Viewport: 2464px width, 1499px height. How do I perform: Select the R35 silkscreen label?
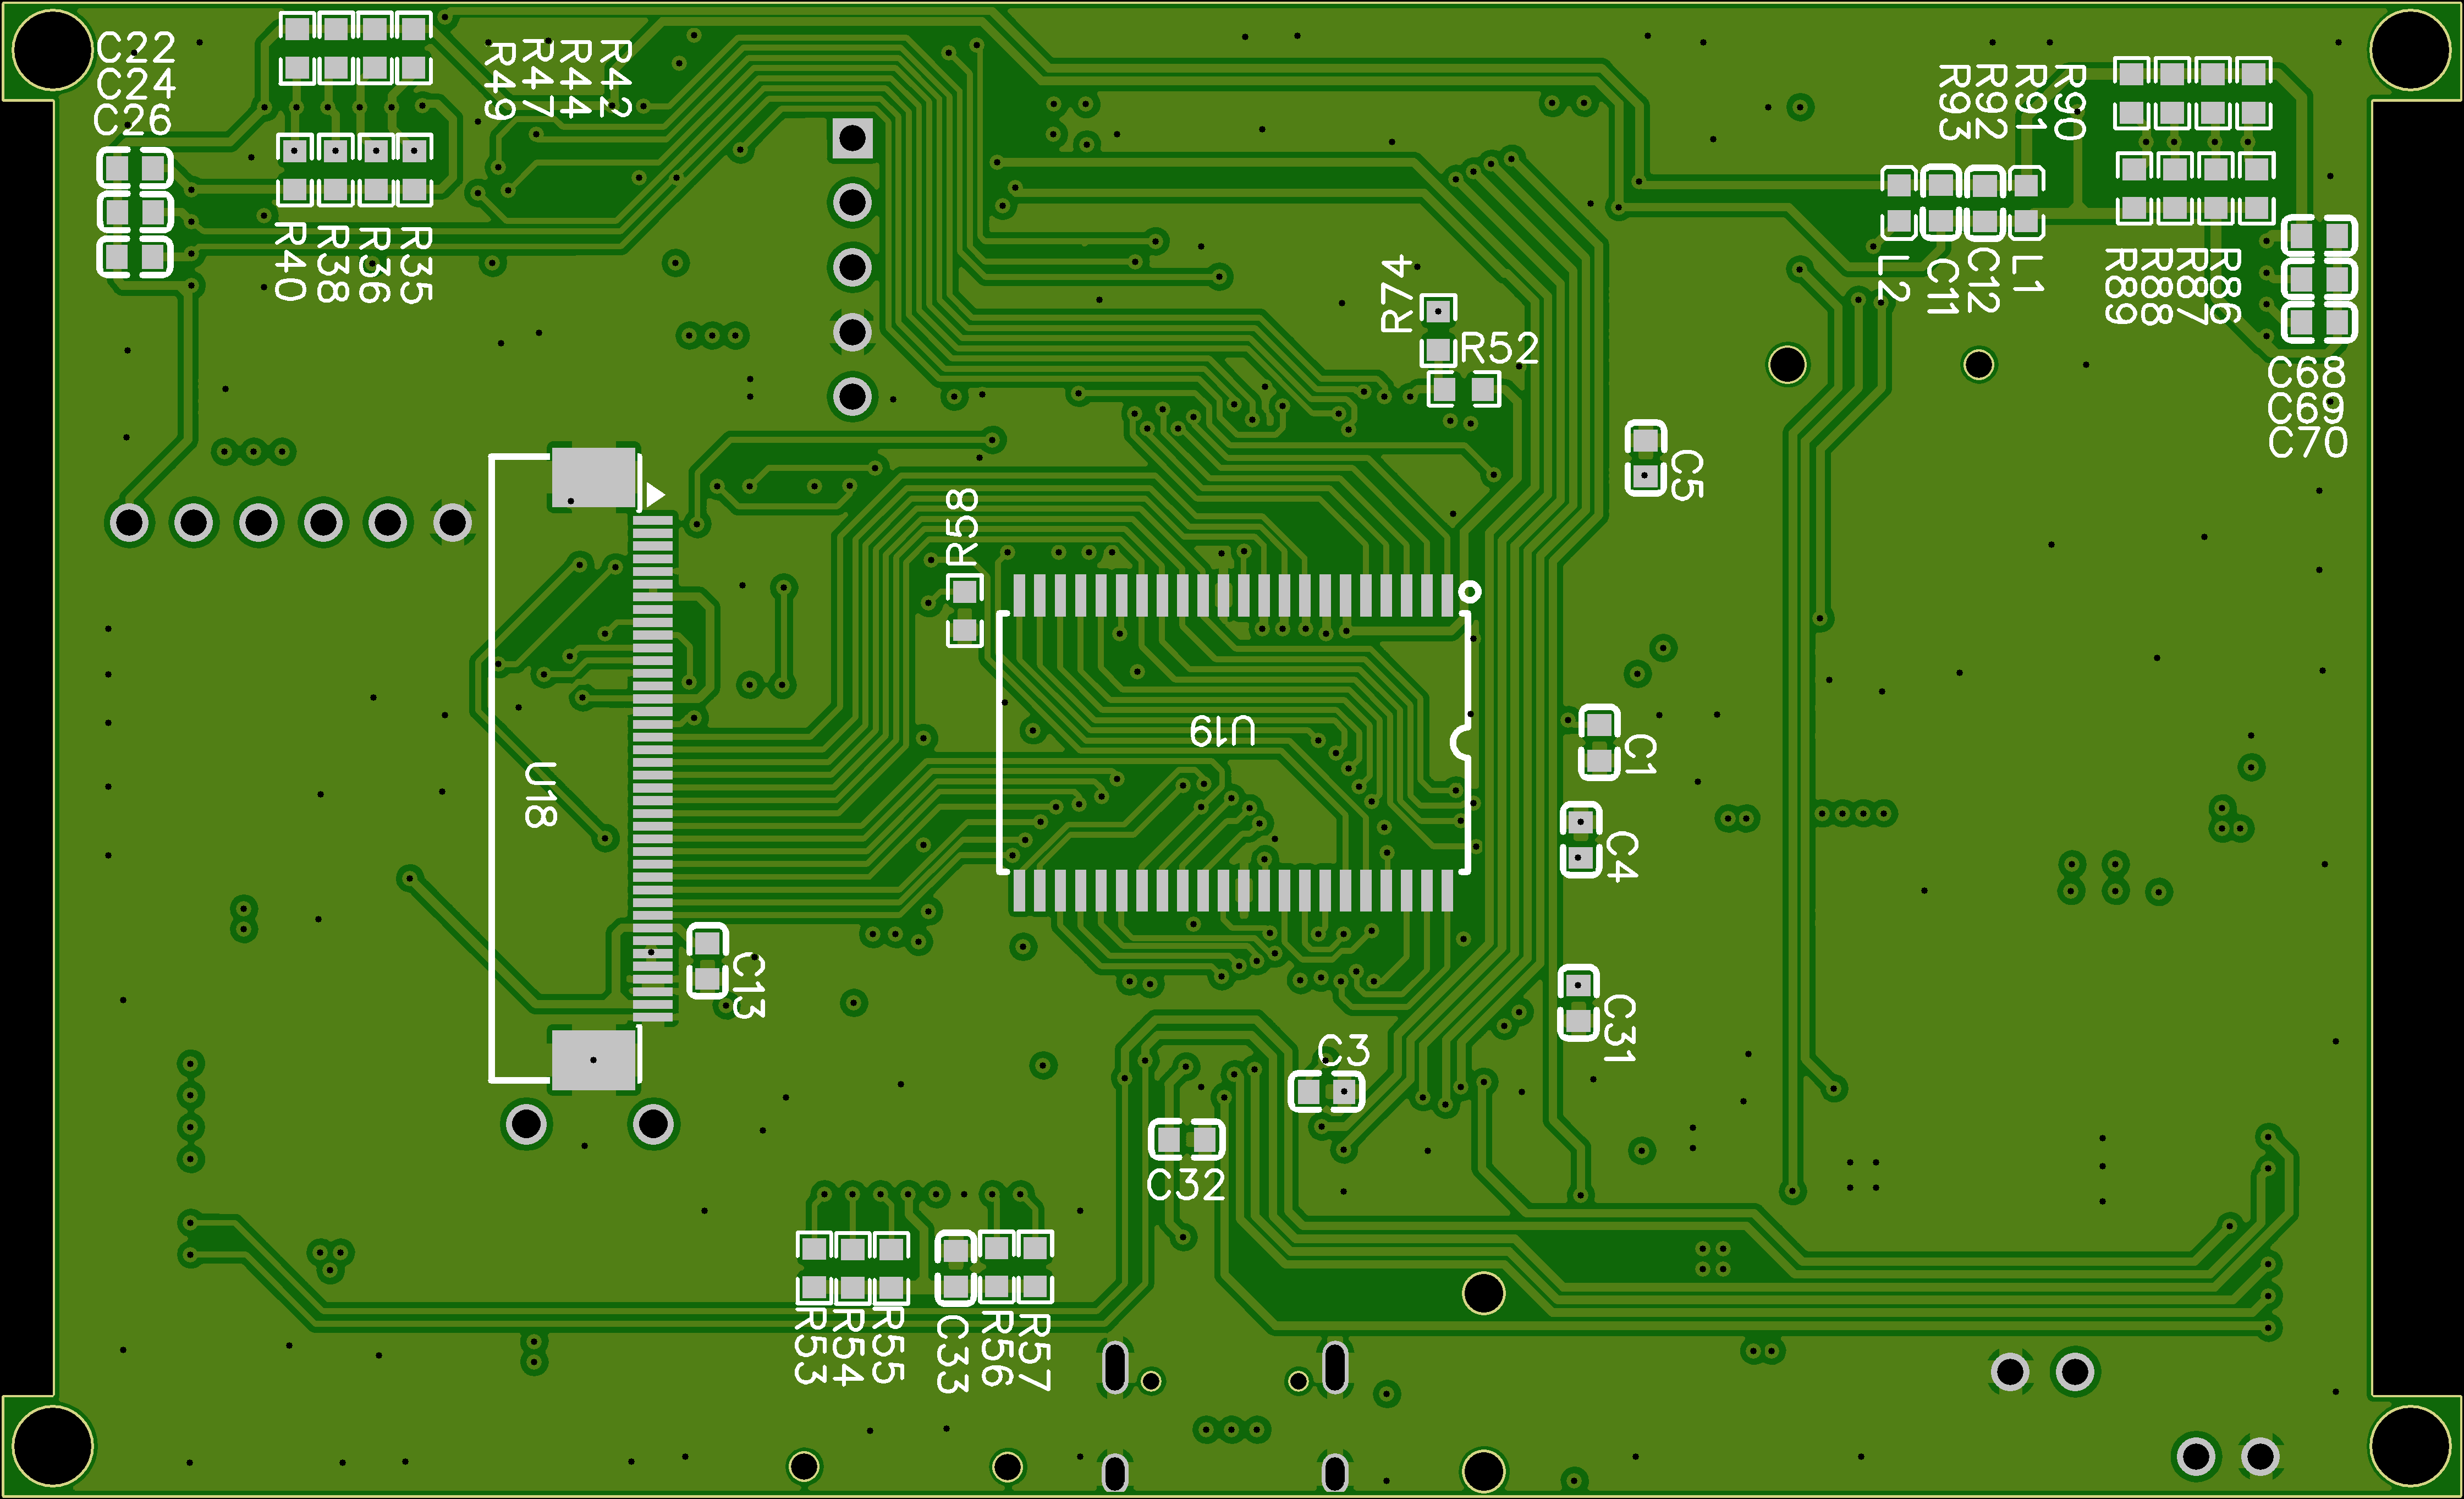[416, 265]
